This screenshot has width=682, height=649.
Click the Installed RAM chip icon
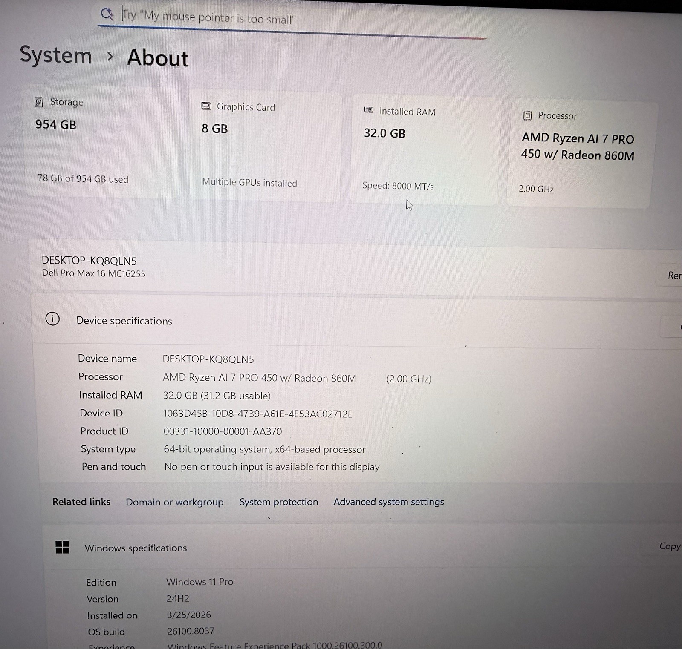[369, 110]
